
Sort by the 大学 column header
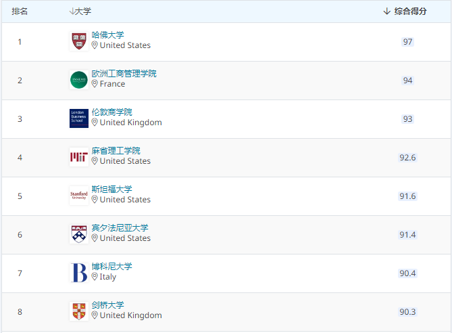[80, 12]
